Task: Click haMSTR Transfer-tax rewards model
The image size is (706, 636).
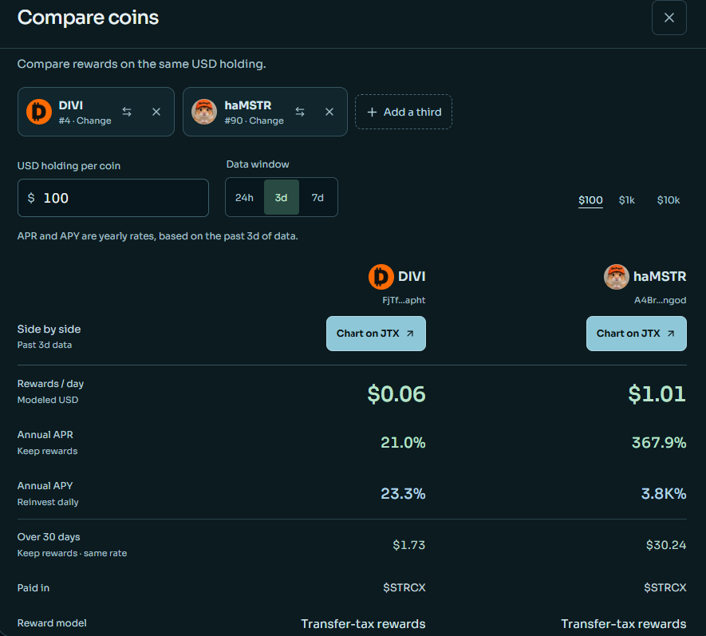Action: [624, 624]
